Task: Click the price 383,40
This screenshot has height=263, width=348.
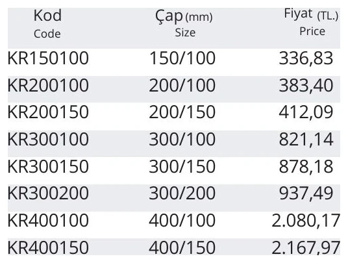Action: (306, 86)
